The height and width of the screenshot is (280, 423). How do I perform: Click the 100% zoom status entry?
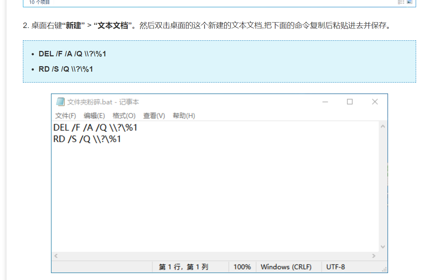point(242,267)
